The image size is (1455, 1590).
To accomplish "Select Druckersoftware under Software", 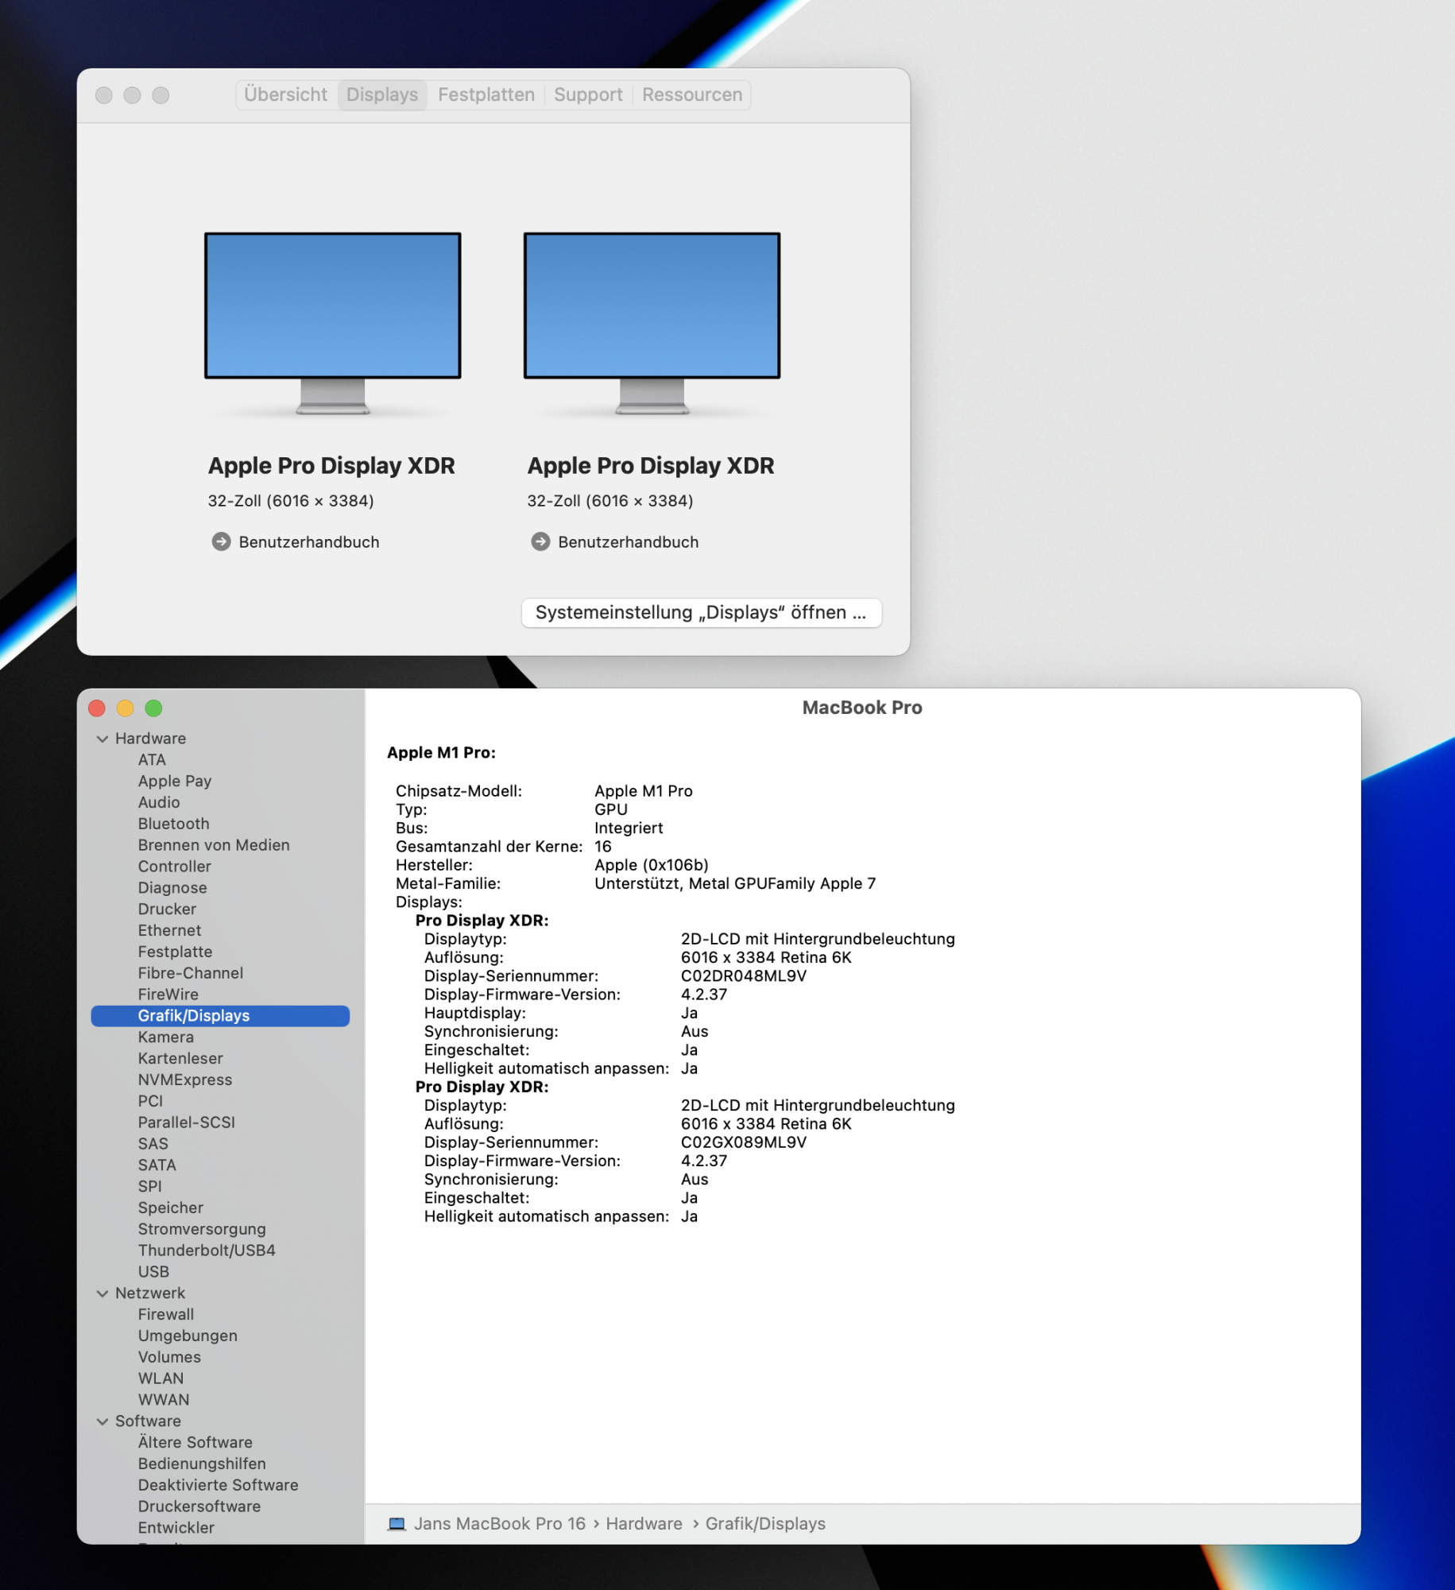I will (x=199, y=1507).
